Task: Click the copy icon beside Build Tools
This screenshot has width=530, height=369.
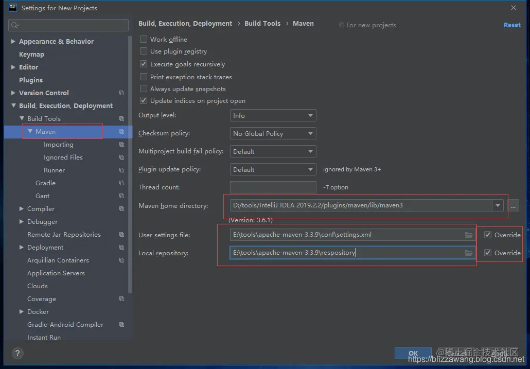Action: (x=121, y=118)
